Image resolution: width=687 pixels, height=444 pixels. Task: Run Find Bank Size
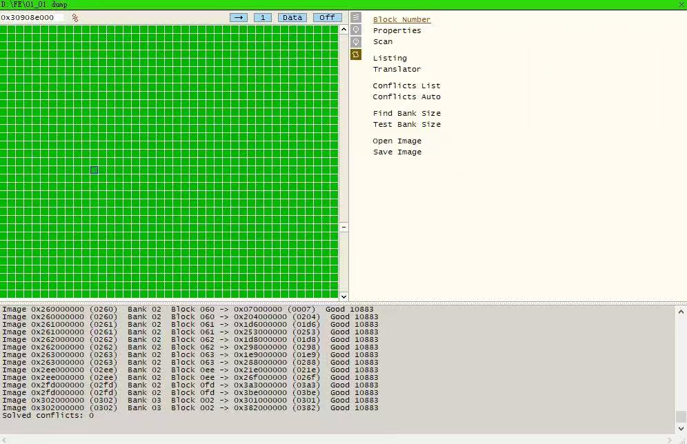click(x=406, y=114)
